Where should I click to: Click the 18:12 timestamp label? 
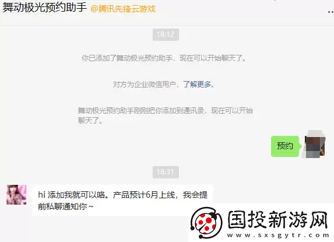point(166,34)
